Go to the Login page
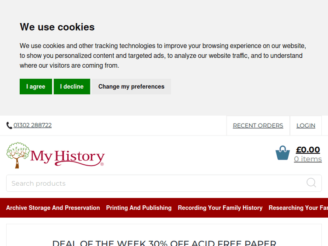This screenshot has height=246, width=328. [x=306, y=125]
